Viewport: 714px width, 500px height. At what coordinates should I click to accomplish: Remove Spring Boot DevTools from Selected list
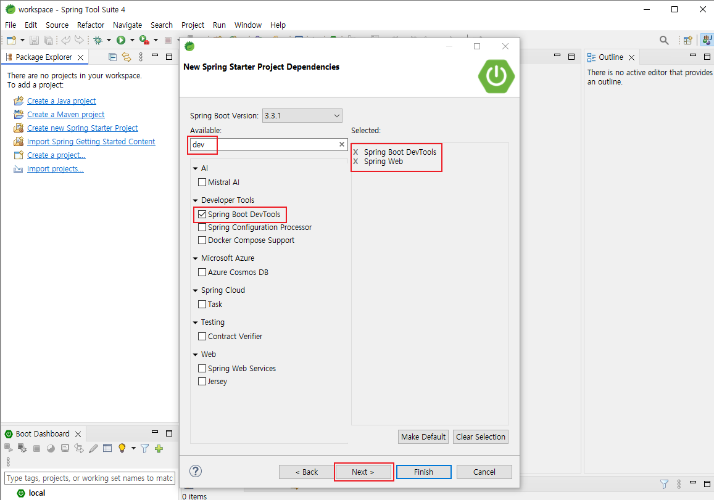[x=355, y=152]
